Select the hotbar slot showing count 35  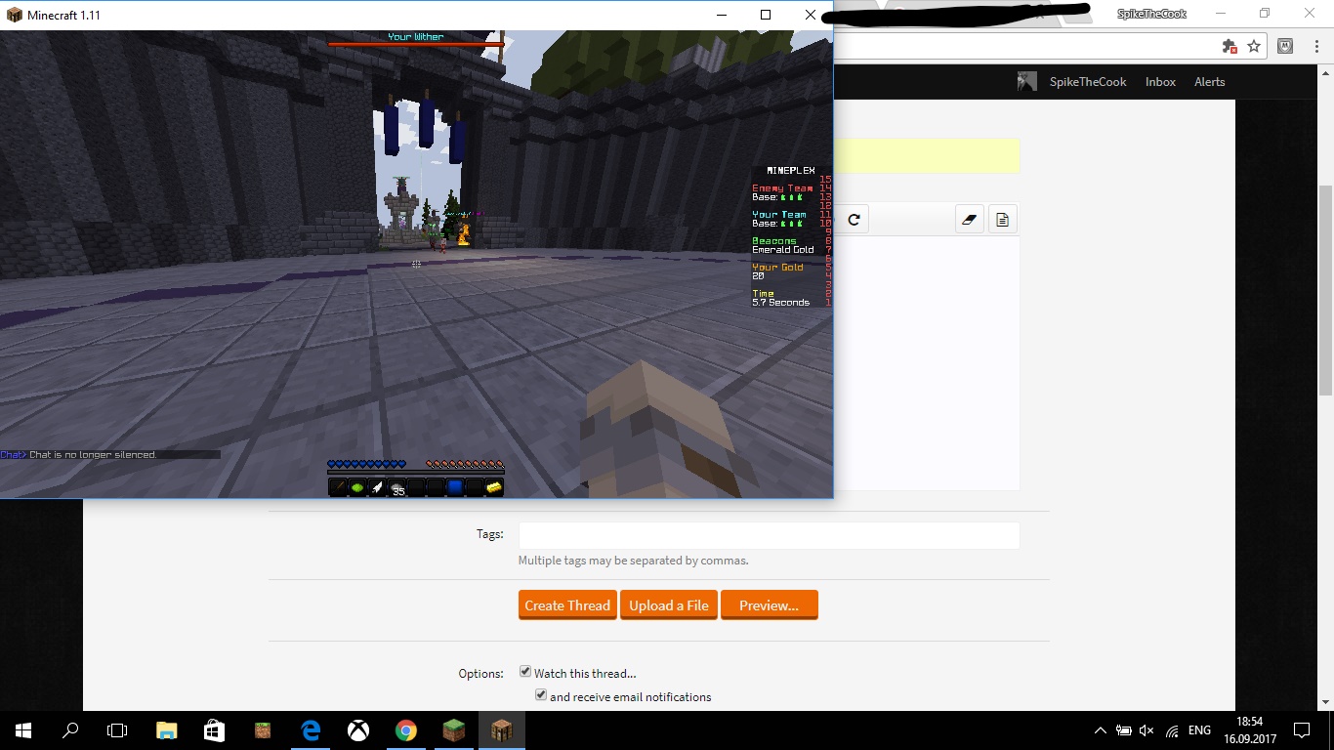click(x=396, y=487)
